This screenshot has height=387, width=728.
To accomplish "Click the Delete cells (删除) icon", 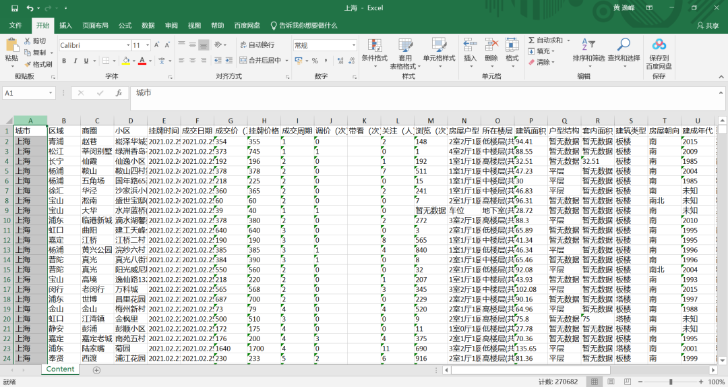I will [491, 45].
